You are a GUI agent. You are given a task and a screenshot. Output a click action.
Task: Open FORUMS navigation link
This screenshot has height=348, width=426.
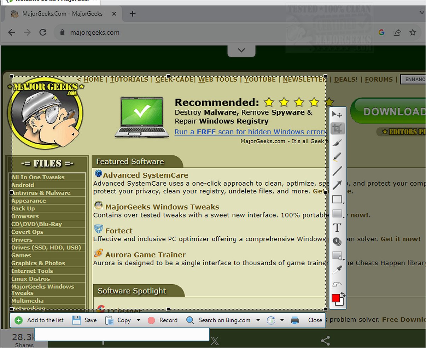click(379, 79)
